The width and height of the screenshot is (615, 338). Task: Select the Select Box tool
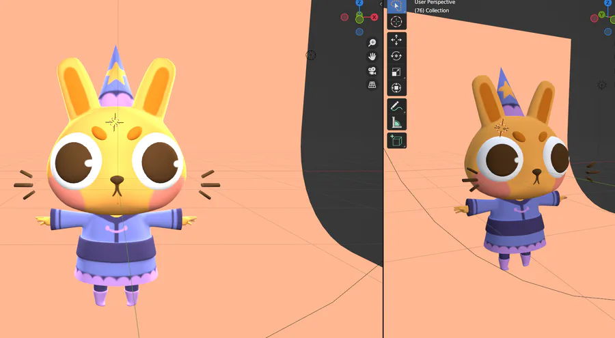(396, 6)
